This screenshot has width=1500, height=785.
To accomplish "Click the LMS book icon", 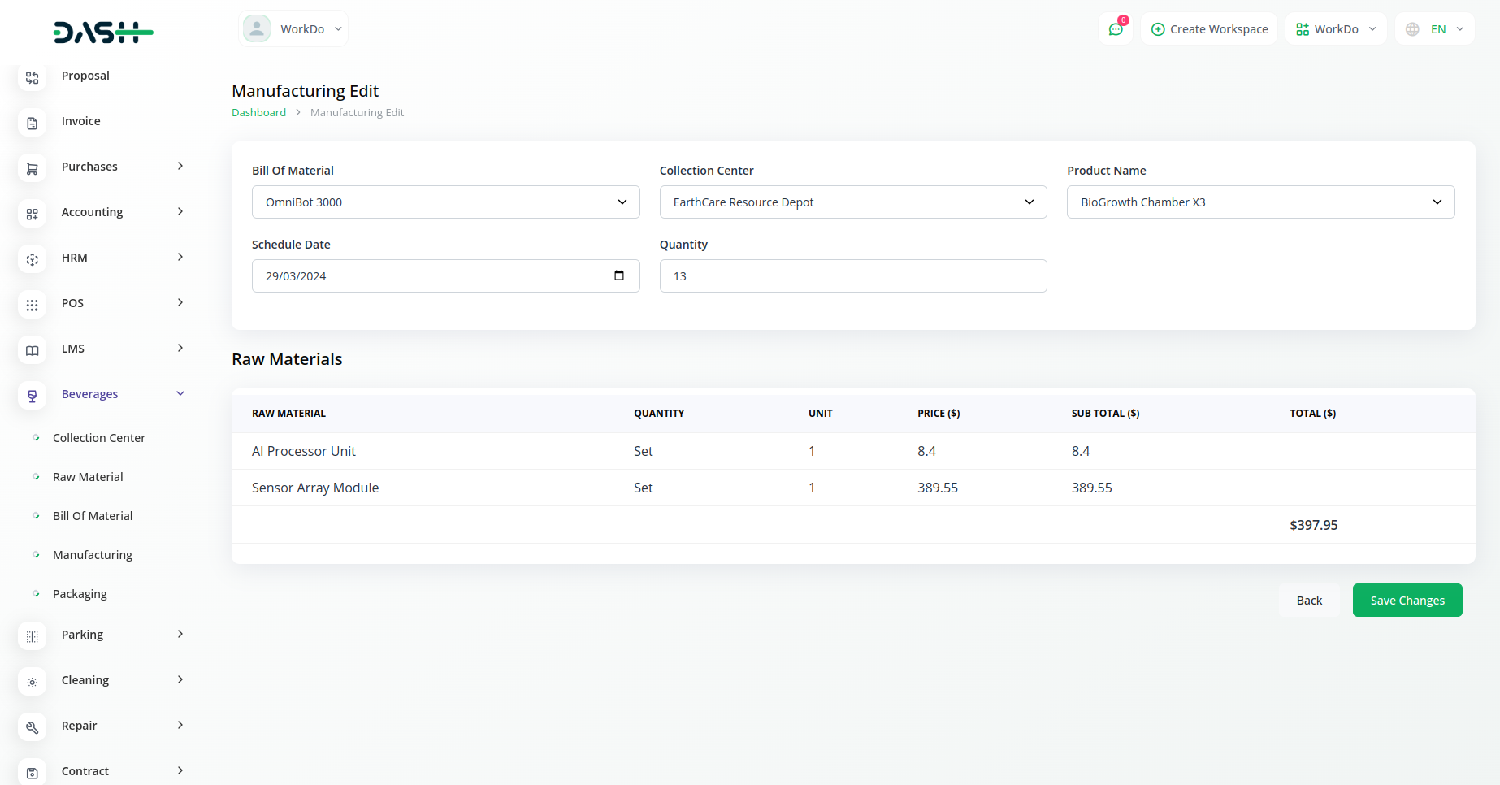I will 33,350.
